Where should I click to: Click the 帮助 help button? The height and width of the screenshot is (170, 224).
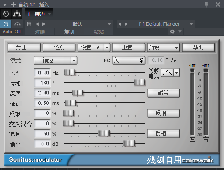pyautogui.click(x=198, y=48)
